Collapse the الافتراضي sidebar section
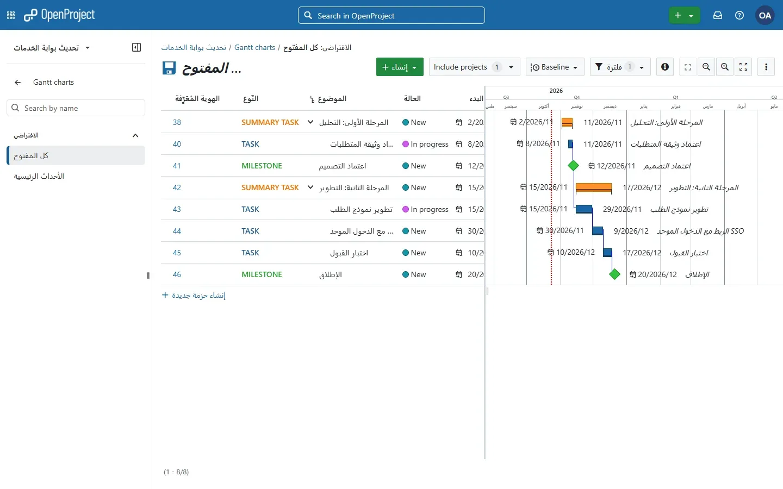This screenshot has height=489, width=783. click(135, 135)
